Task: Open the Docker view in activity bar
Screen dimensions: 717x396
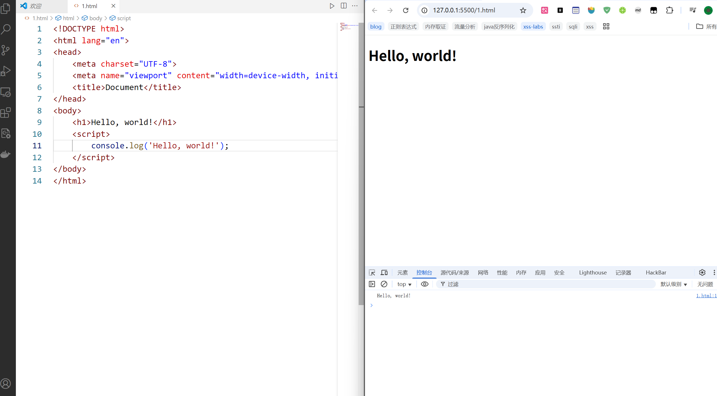Action: (6, 154)
